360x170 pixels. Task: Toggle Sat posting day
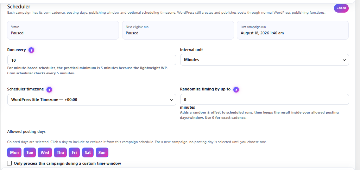88,152
